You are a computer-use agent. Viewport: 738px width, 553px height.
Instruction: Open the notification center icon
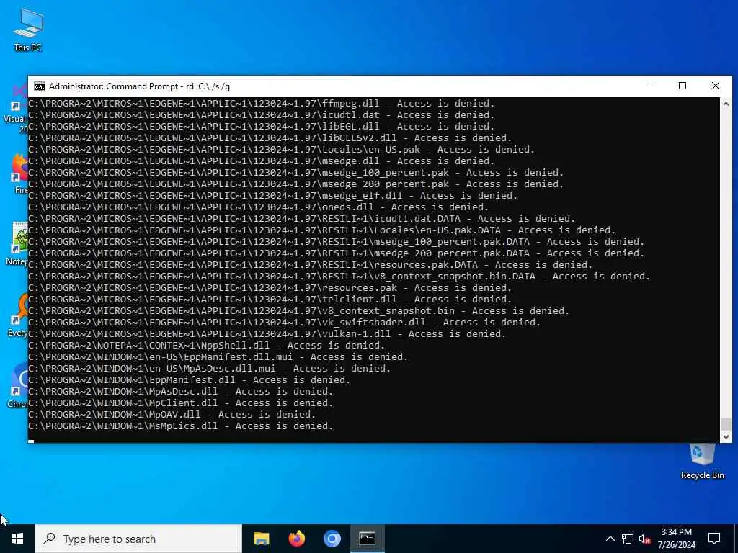tap(714, 539)
